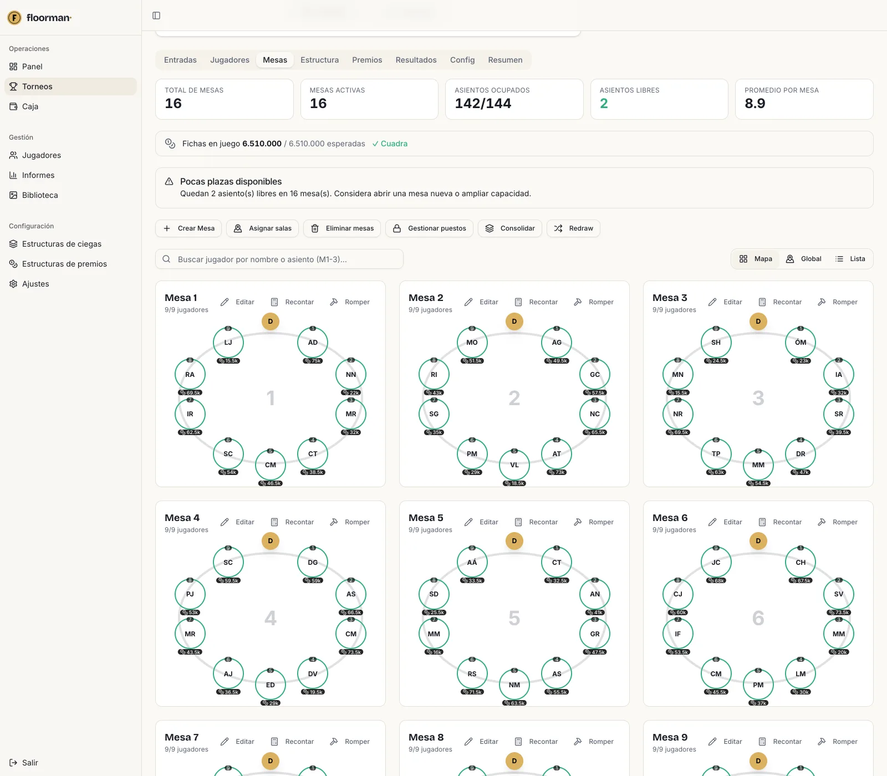The height and width of the screenshot is (776, 887).
Task: Open Jugadores under Gestión in sidebar
Action: (70, 155)
